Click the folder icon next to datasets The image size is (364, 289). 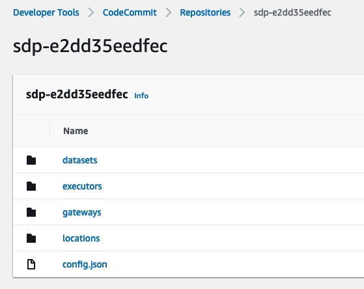tap(31, 160)
